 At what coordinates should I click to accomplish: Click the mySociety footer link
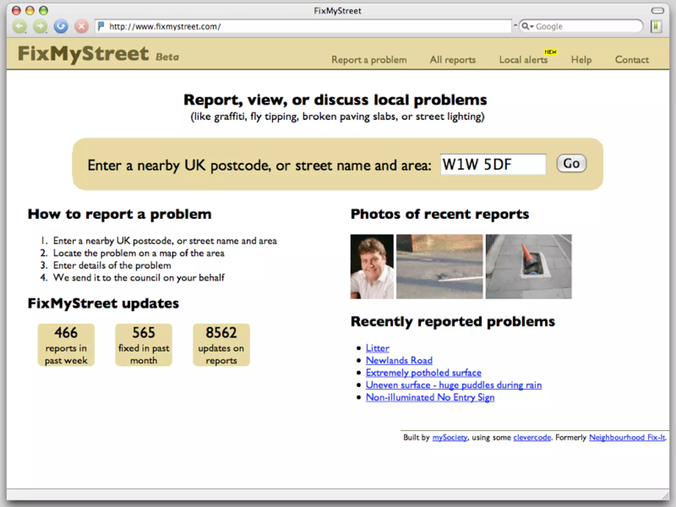coord(450,437)
